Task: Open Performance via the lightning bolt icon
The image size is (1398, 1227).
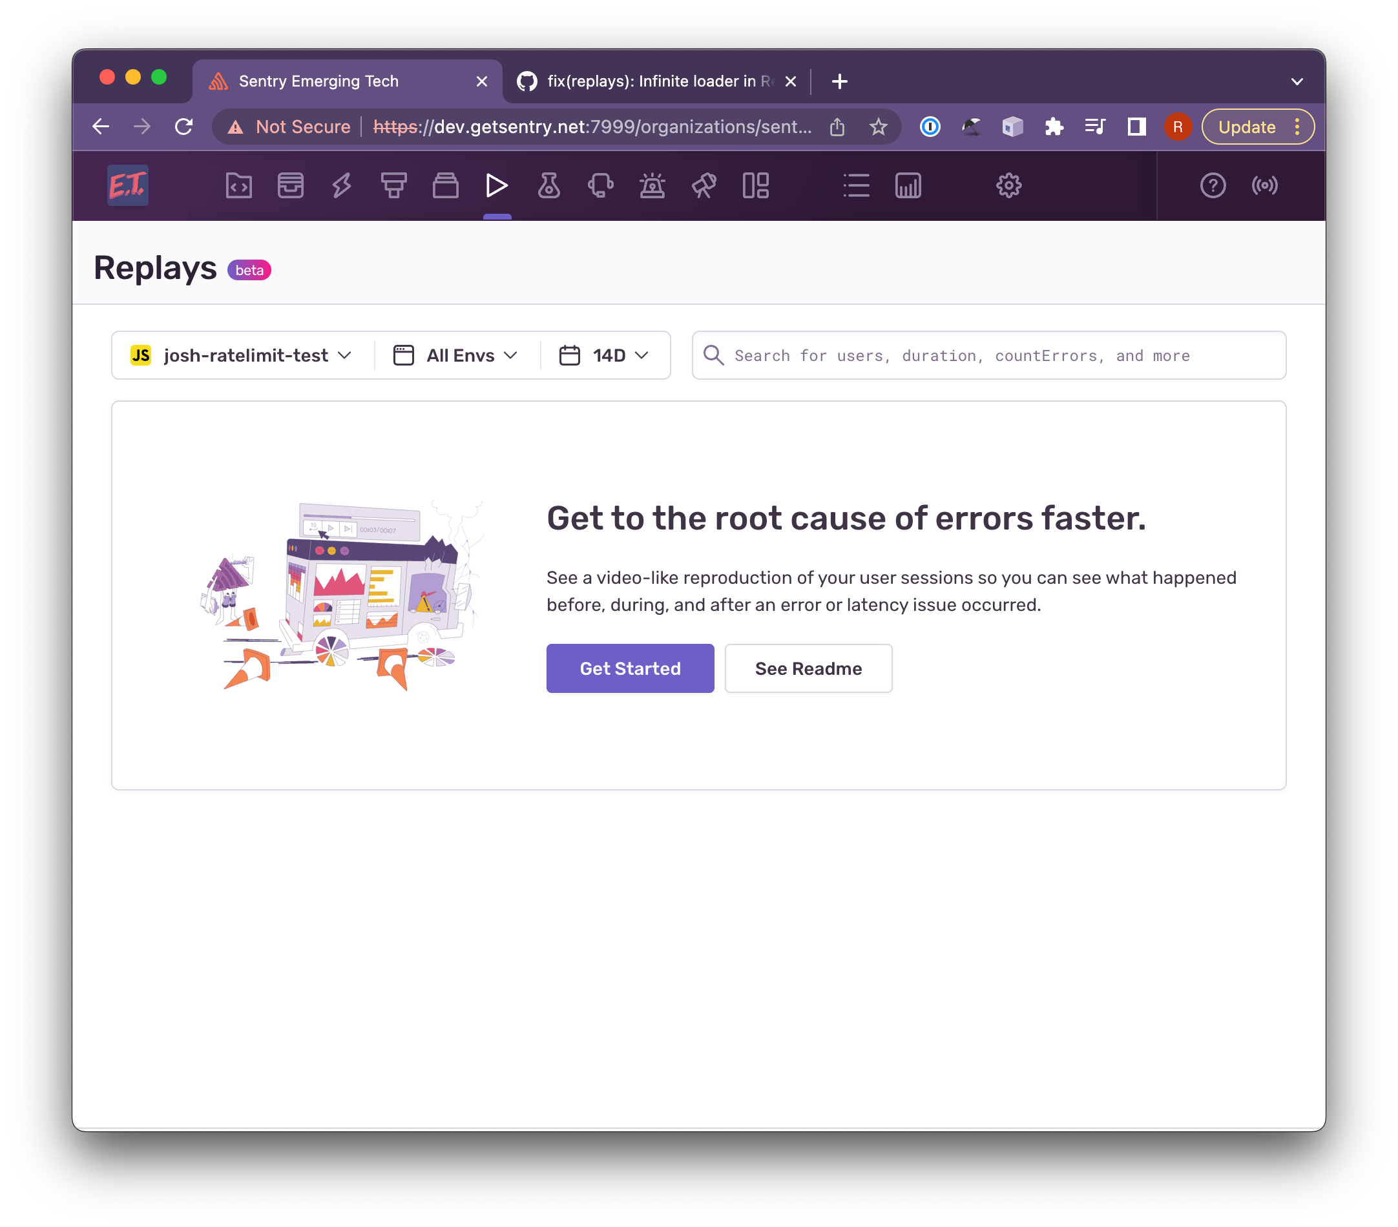Action: (x=342, y=185)
